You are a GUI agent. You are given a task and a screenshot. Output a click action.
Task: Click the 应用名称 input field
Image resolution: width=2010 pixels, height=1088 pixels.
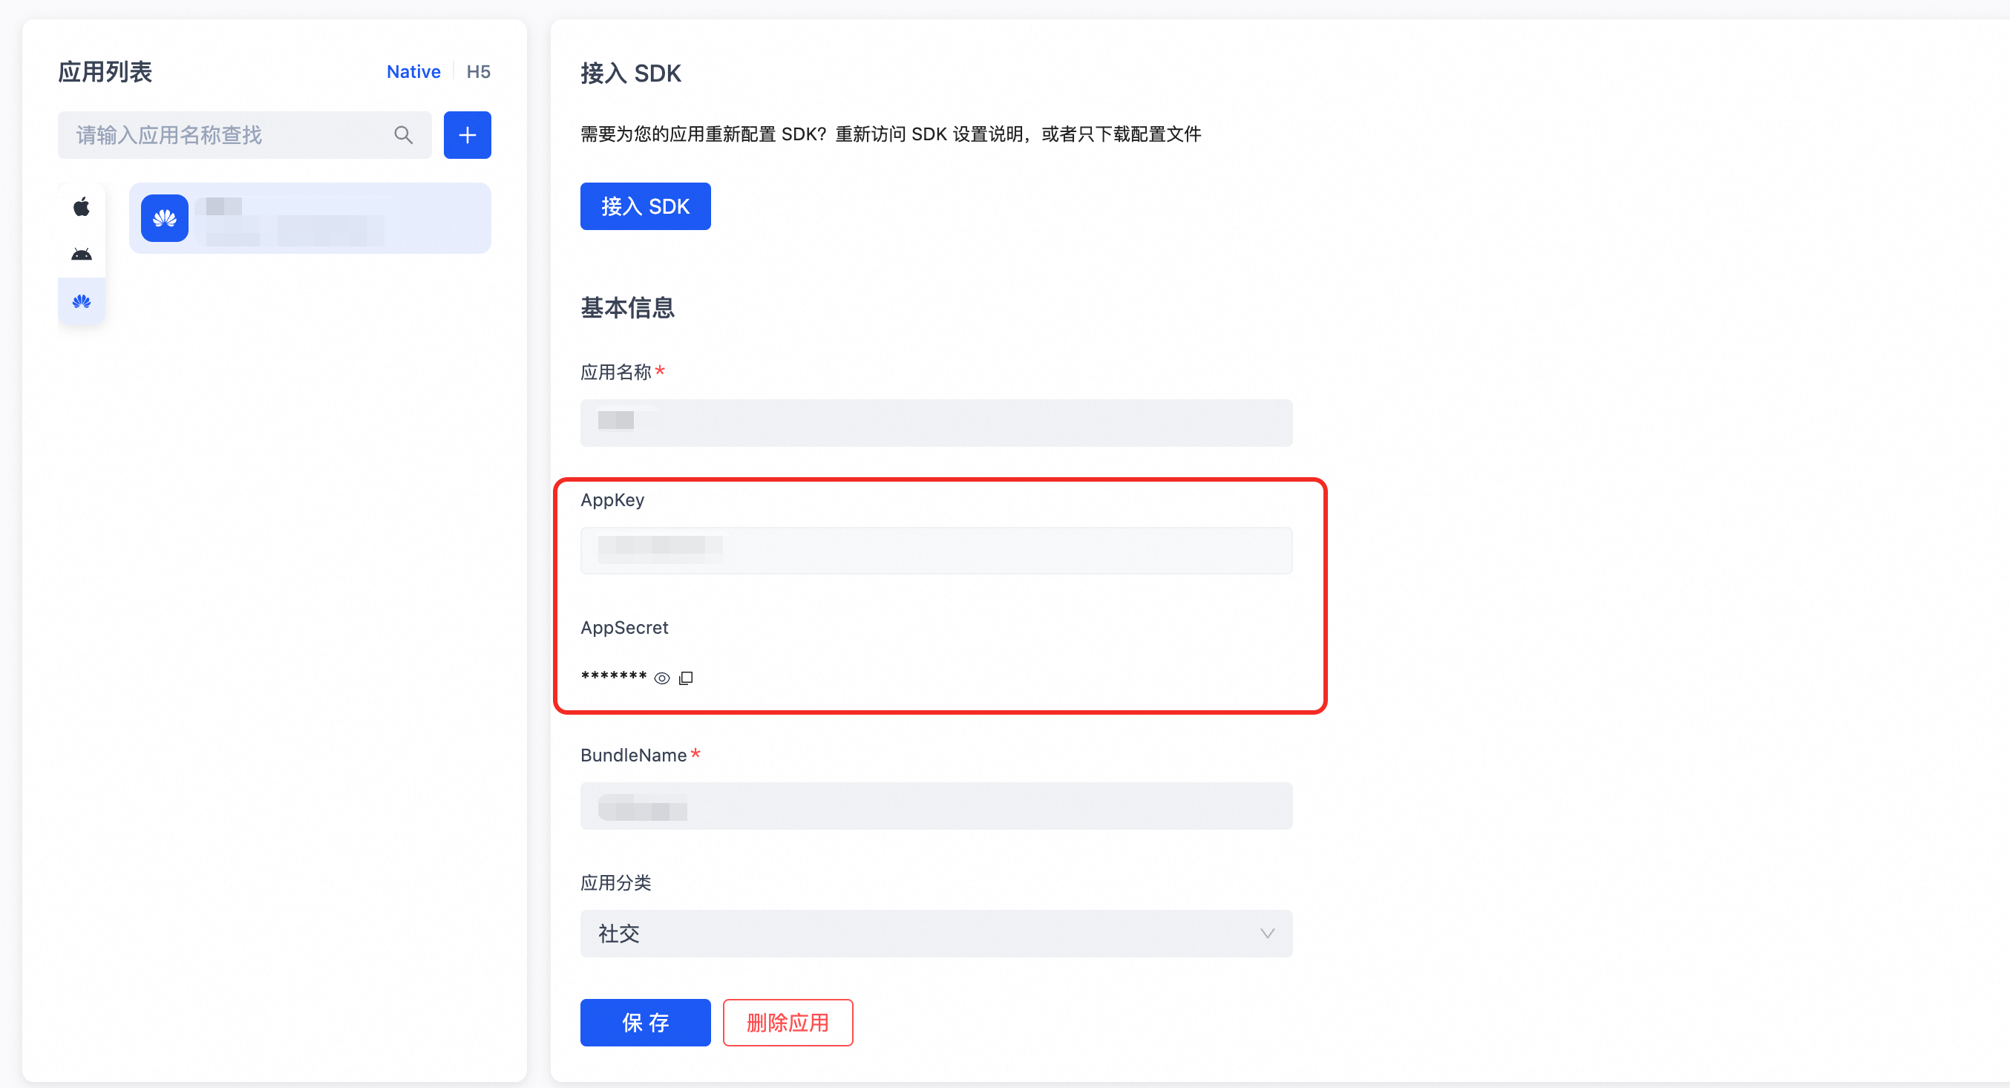click(x=935, y=423)
